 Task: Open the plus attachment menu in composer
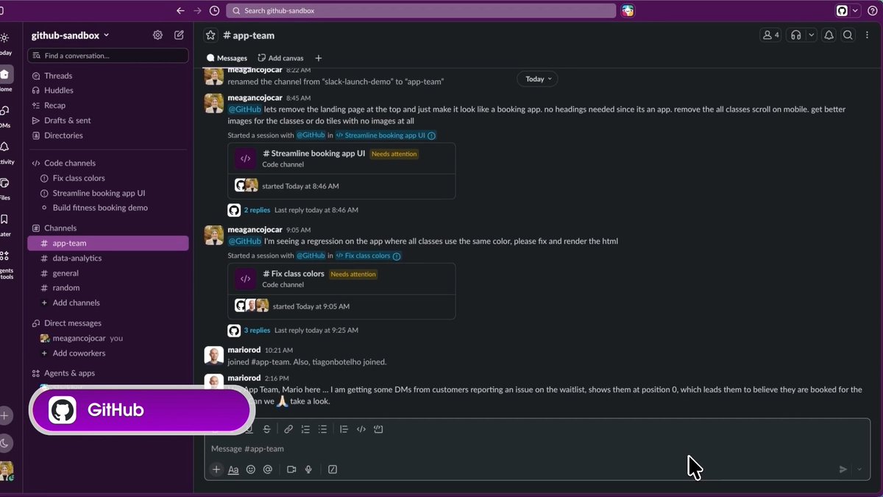[x=216, y=469]
